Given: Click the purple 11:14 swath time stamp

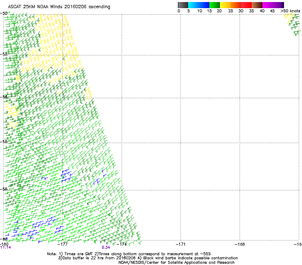Looking at the screenshot, I should tap(6, 247).
